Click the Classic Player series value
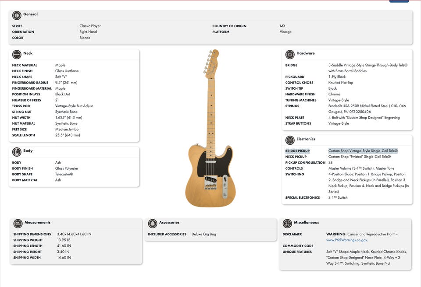 tap(90, 26)
